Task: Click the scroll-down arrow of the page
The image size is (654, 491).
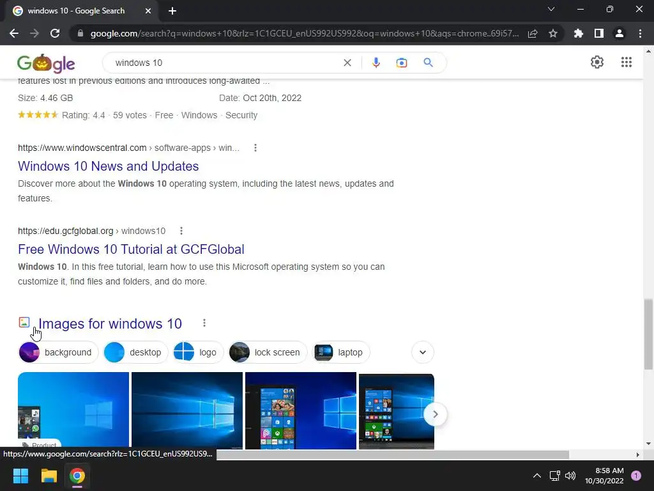Action: [x=648, y=444]
